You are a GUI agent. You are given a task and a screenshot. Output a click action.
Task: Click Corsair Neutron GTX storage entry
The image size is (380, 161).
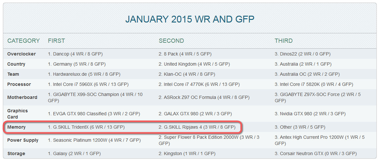pyautogui.click(x=316, y=154)
